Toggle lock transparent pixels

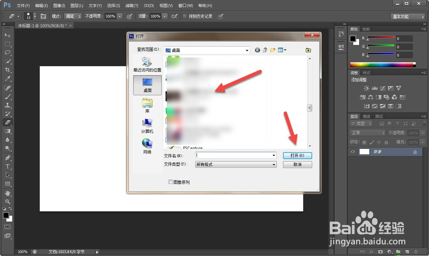pos(364,142)
